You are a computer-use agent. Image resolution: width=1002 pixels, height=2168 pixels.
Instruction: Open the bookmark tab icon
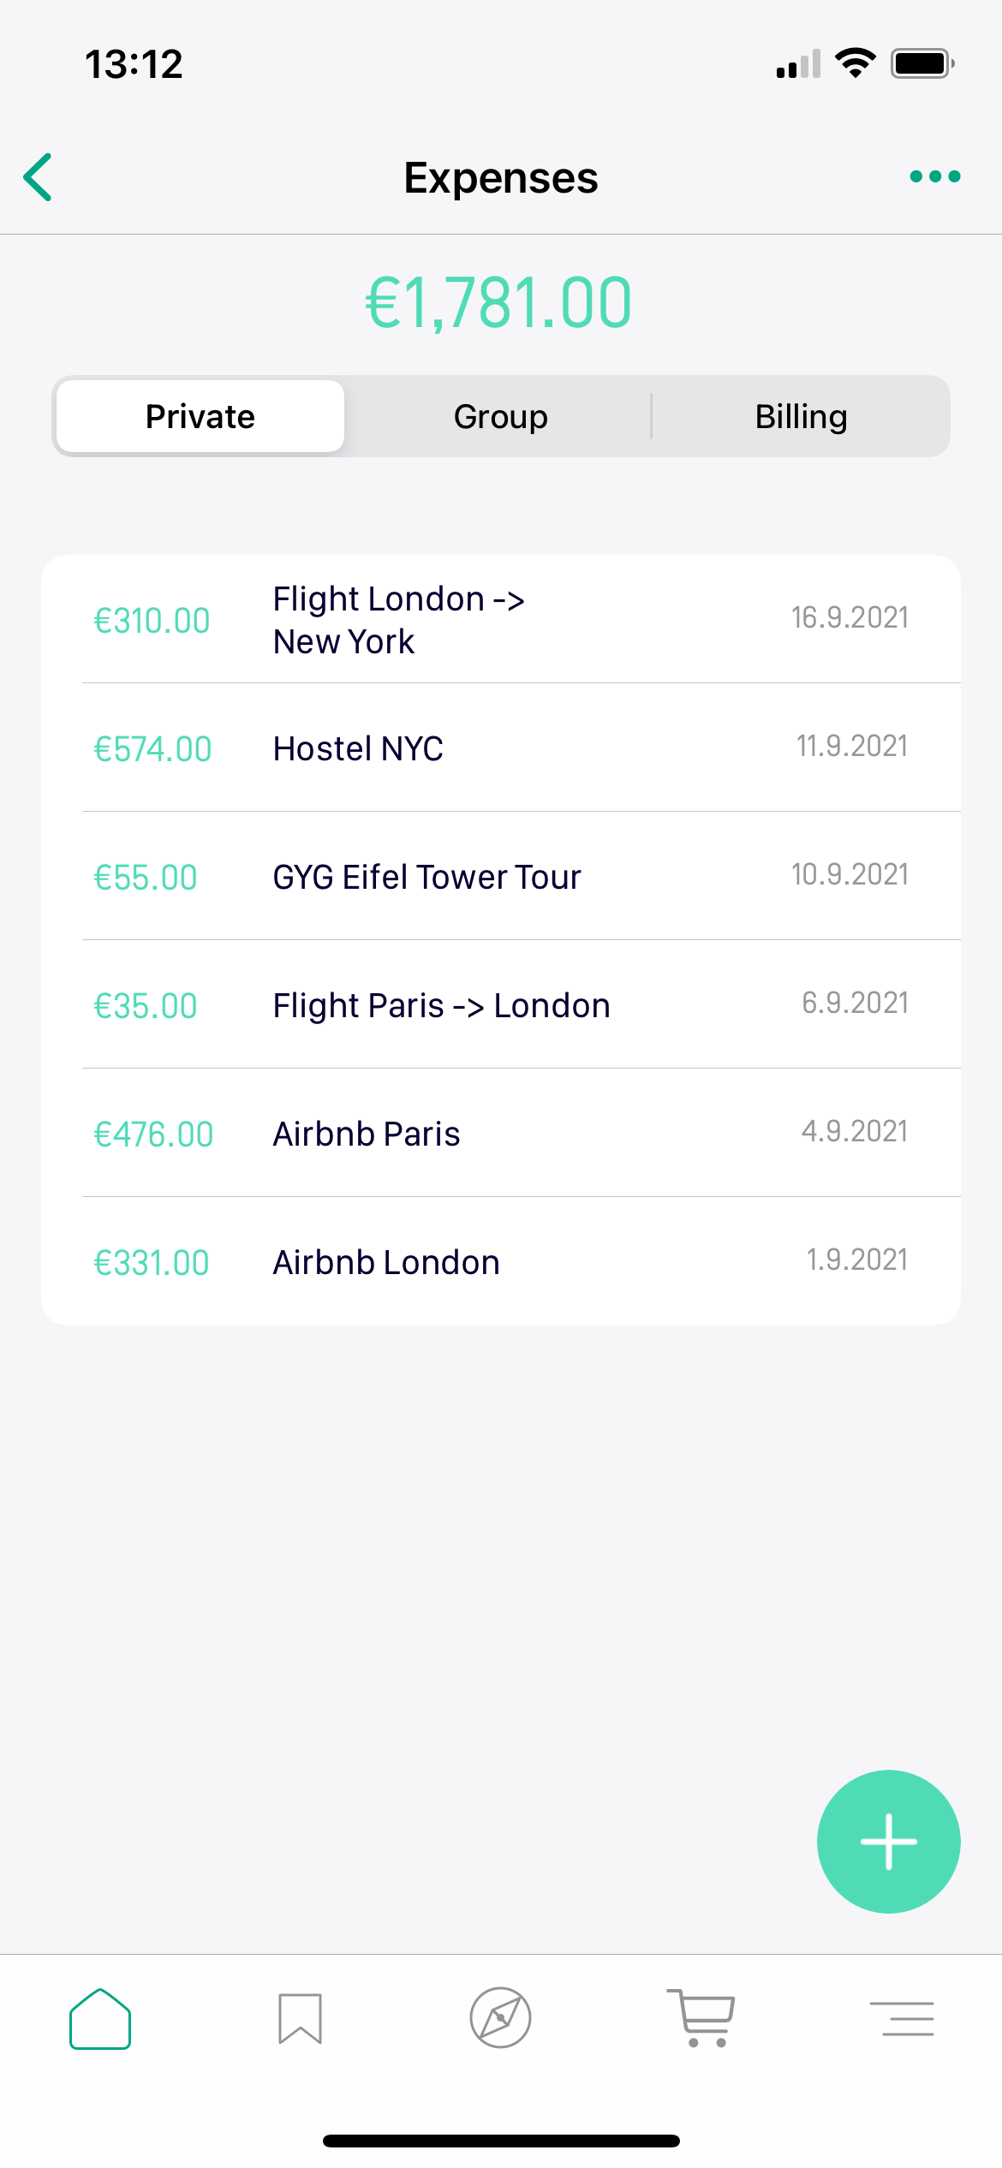[x=300, y=2018]
